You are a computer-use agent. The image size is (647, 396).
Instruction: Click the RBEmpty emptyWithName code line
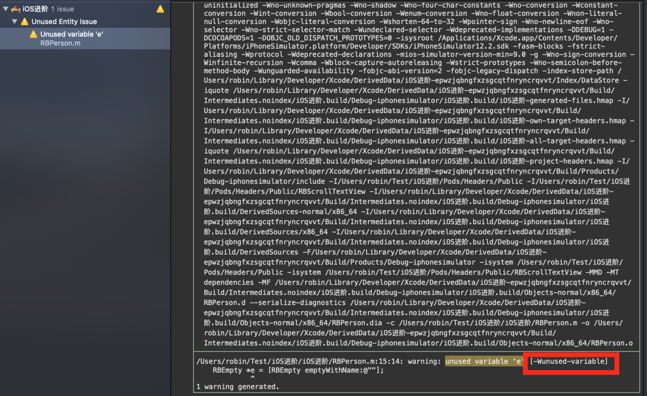click(x=298, y=370)
